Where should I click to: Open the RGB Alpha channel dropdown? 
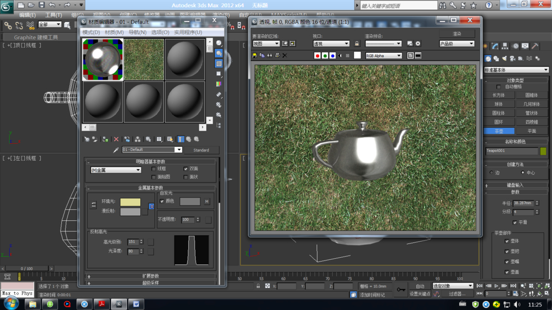[384, 56]
